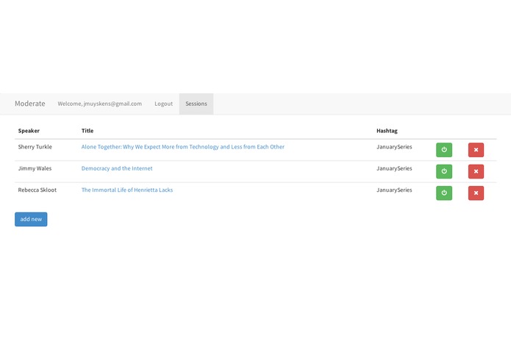Click the add new button
This screenshot has width=511, height=363.
point(31,219)
